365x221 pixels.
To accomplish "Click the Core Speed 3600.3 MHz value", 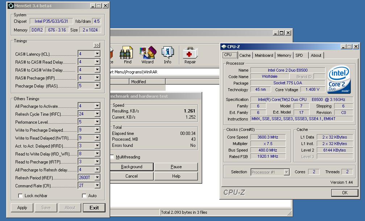I will pos(268,137).
